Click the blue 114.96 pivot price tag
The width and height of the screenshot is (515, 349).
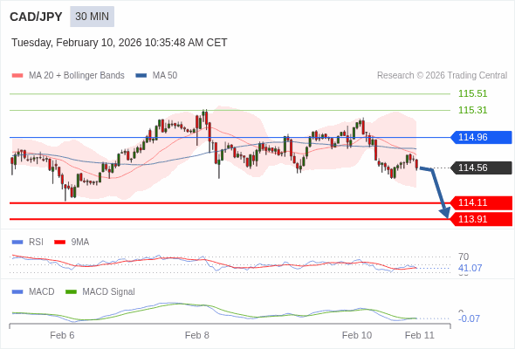(x=481, y=137)
